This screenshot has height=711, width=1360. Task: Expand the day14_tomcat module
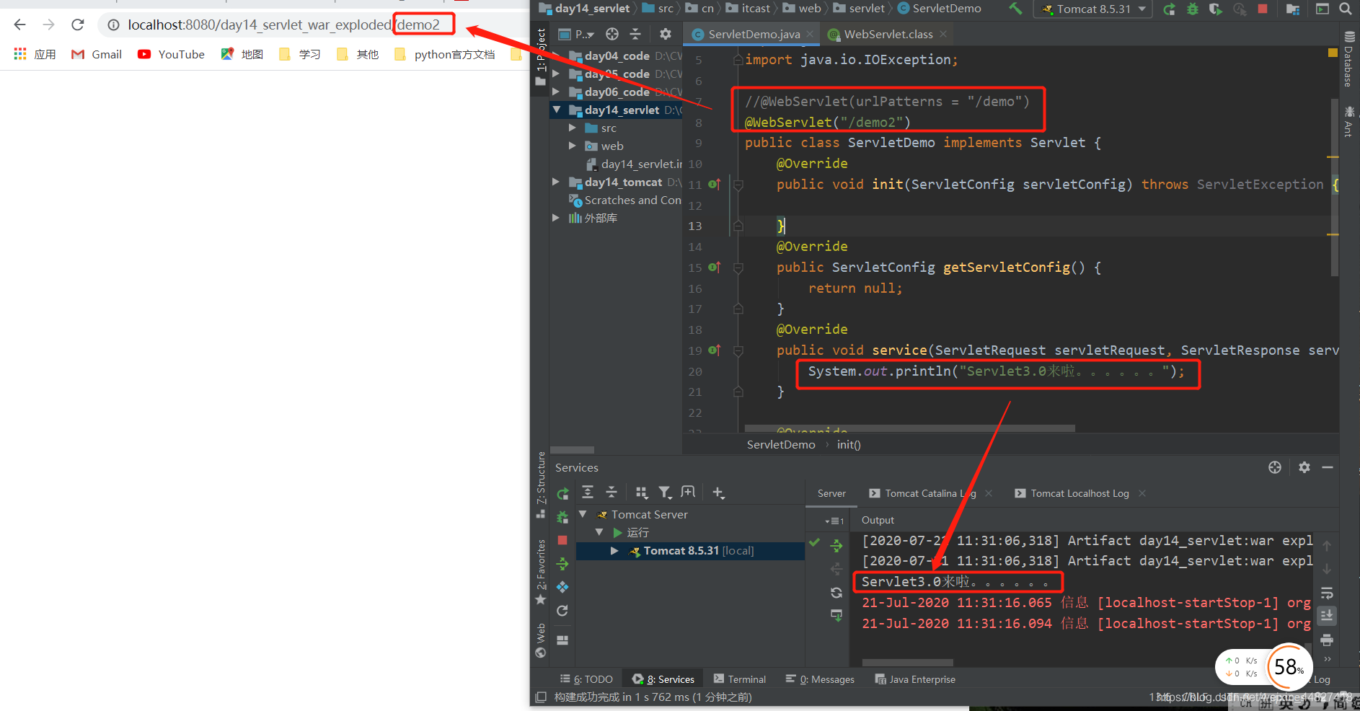point(556,182)
